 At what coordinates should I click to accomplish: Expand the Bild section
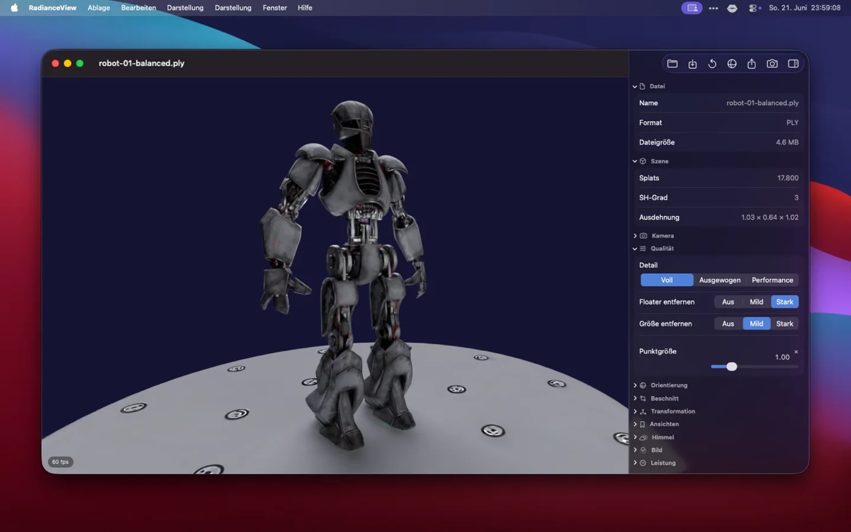pos(635,451)
